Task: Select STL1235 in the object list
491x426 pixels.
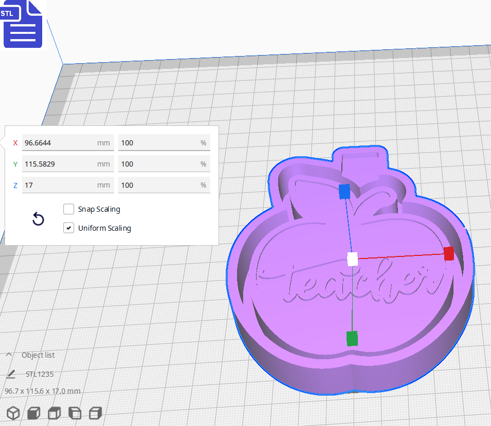Action: click(x=39, y=374)
